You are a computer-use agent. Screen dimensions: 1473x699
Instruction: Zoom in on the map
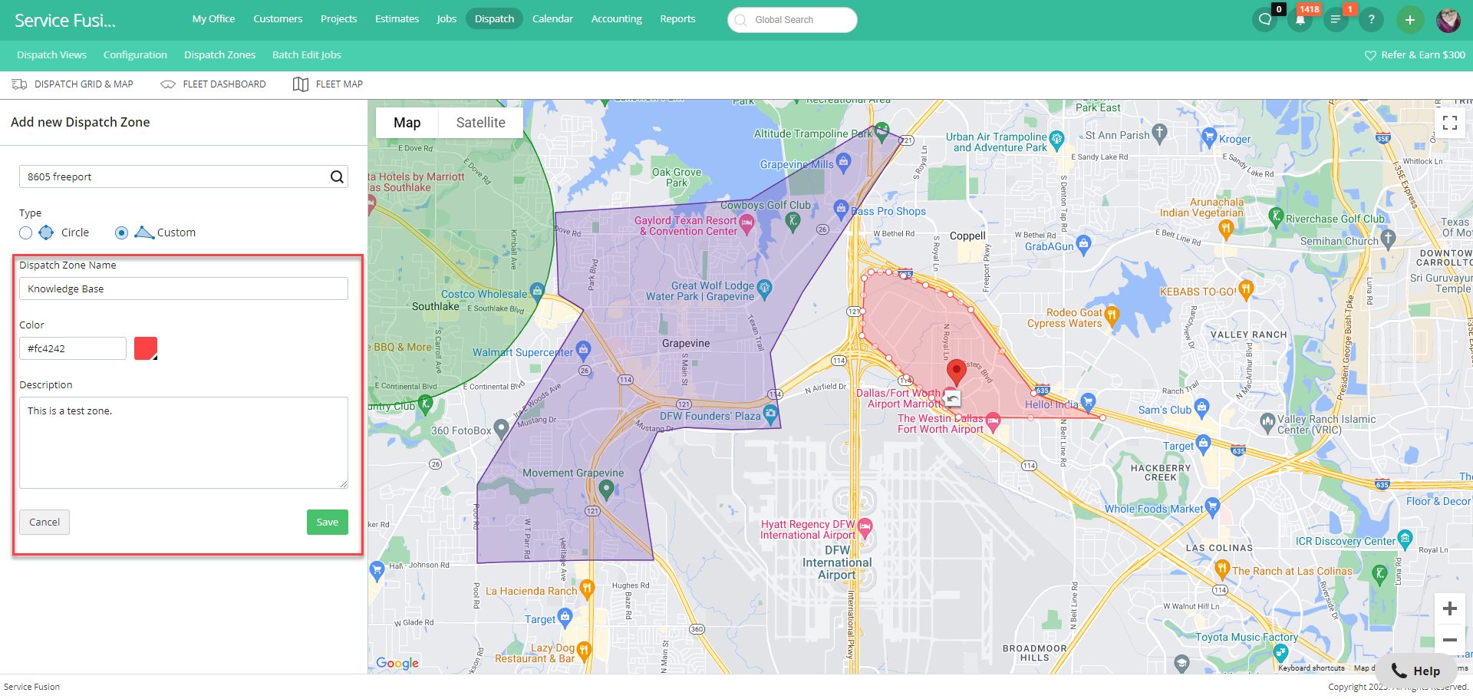[x=1449, y=608]
